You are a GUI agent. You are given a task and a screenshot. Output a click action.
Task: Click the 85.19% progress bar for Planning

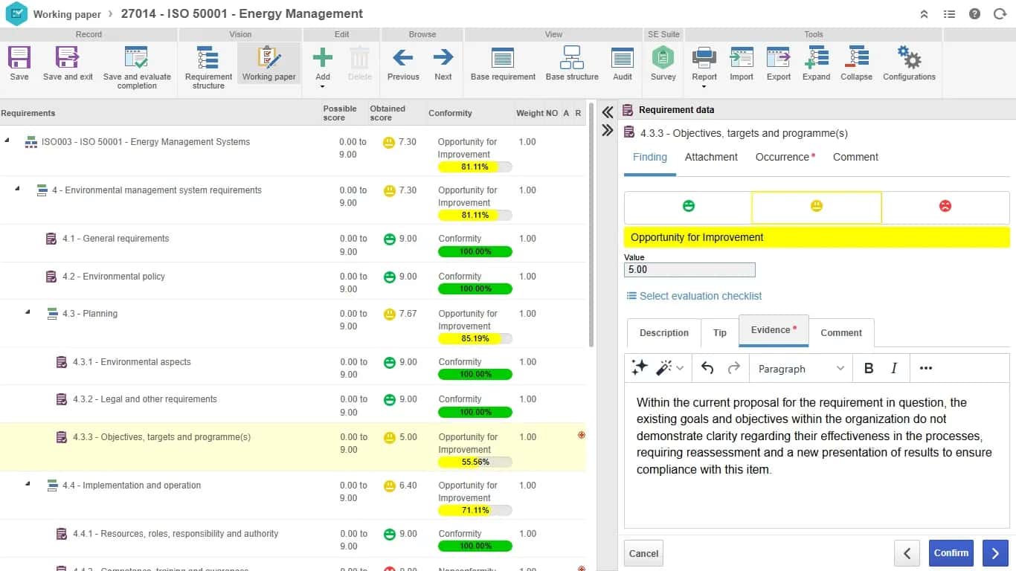click(475, 338)
